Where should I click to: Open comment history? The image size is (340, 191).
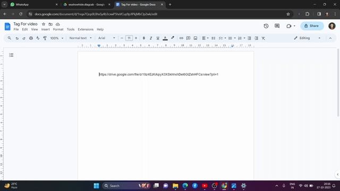coord(277,26)
